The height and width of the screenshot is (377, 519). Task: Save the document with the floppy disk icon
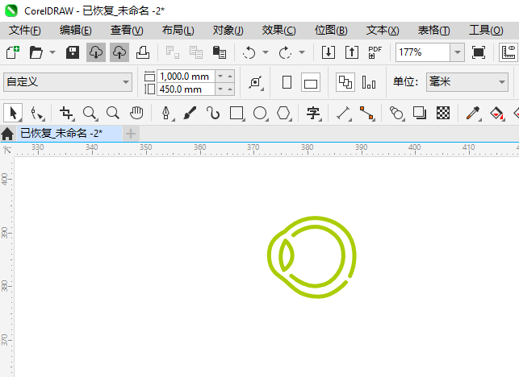click(x=73, y=52)
